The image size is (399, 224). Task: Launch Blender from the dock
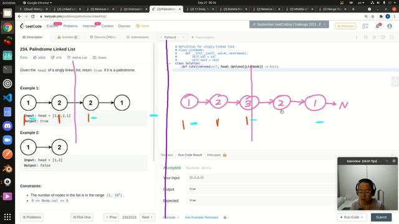point(7,168)
